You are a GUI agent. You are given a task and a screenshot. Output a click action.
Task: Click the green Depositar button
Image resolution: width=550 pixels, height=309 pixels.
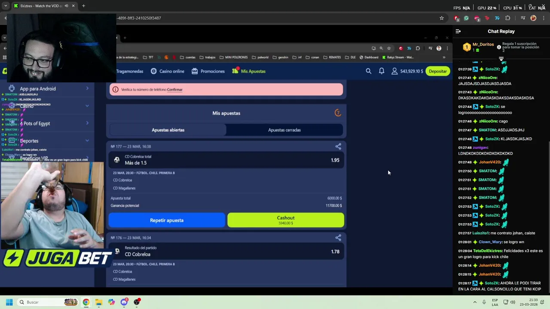(437, 71)
